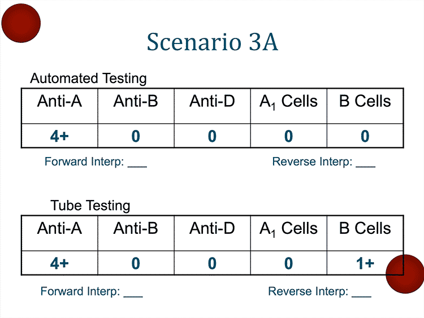Click the 4+ result in the Tube table
424x318 pixels.
(x=59, y=263)
